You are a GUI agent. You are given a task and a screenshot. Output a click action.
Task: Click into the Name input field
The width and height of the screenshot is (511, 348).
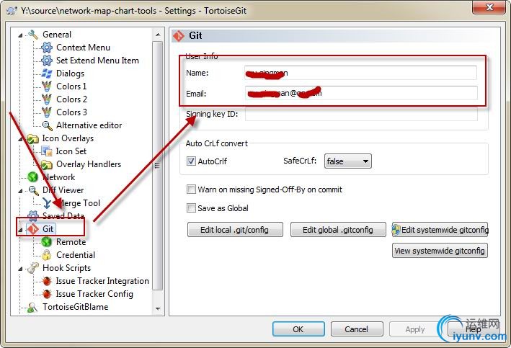coord(360,73)
